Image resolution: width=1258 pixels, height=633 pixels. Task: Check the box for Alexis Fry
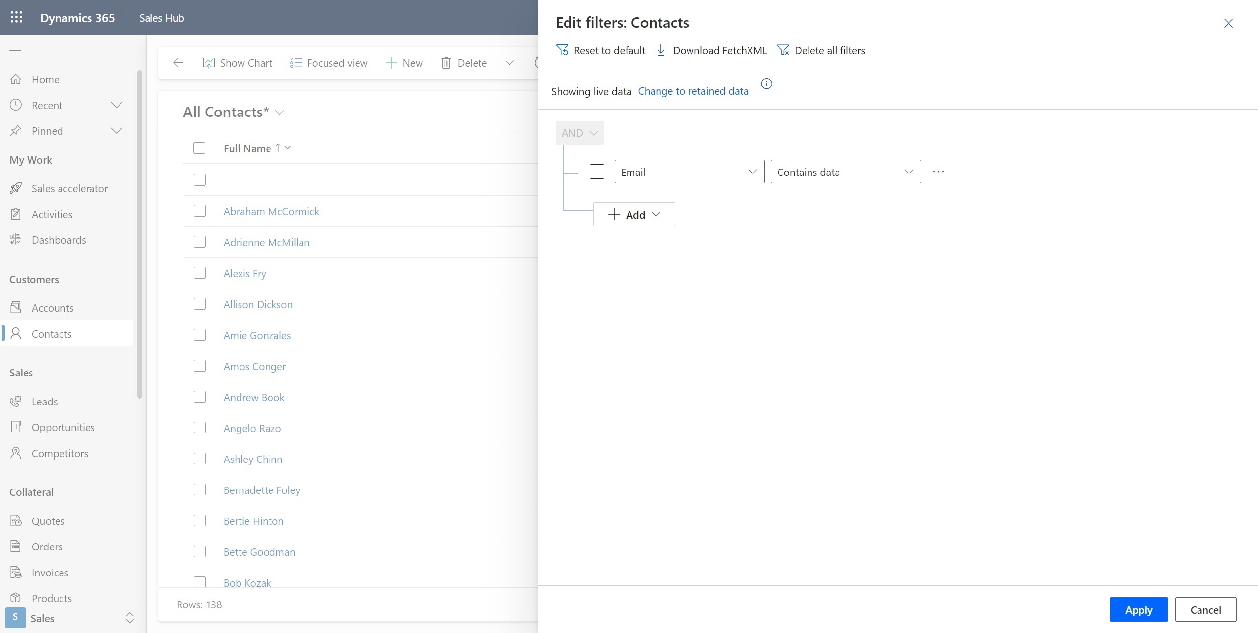point(199,273)
